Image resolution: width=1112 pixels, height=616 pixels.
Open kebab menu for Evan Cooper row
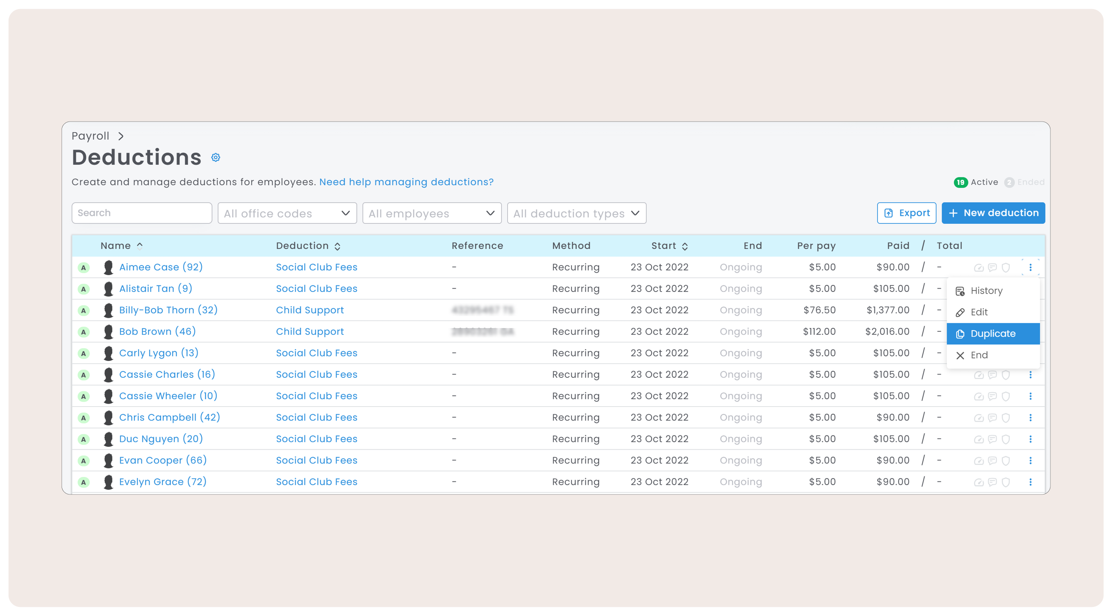point(1030,460)
